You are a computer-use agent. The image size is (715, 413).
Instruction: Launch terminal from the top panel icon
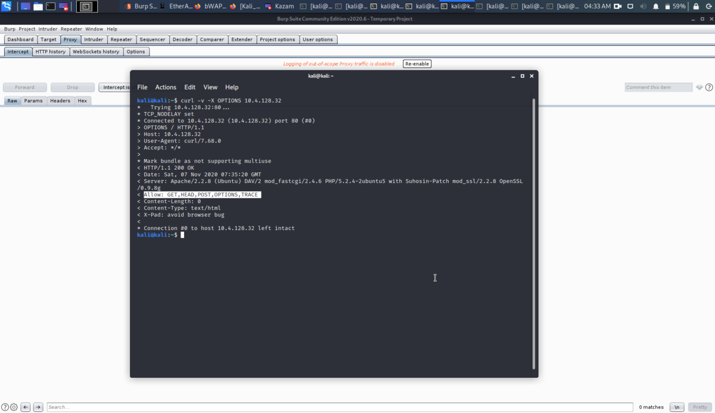[x=51, y=7]
